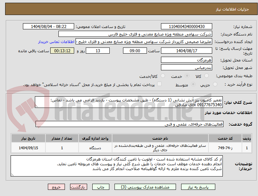
Task: Open اطلاعات تماس خریدار contact link
Action: [56, 42]
